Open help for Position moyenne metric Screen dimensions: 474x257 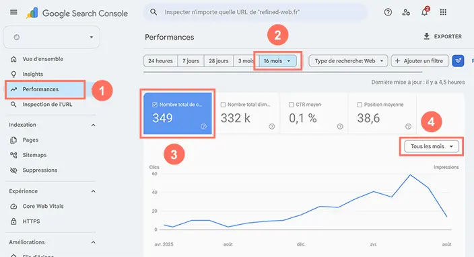tap(409, 127)
